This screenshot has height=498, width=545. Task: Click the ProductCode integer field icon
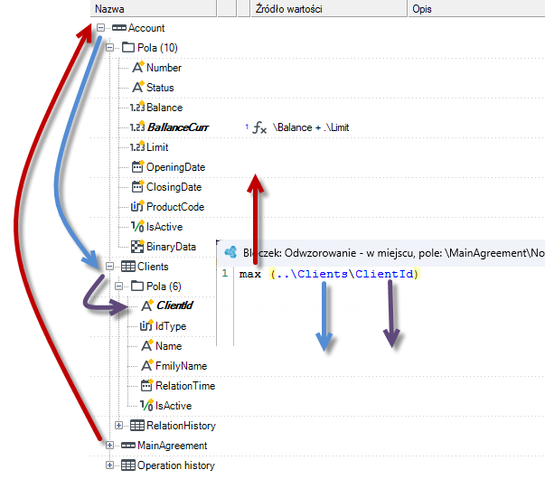click(x=137, y=206)
